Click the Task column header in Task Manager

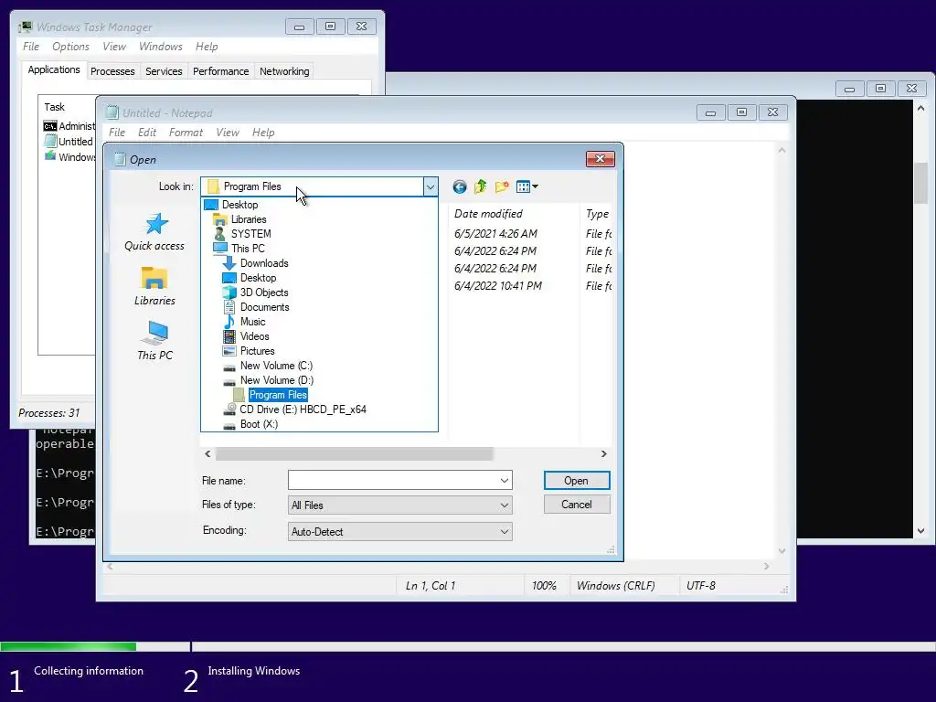54,107
